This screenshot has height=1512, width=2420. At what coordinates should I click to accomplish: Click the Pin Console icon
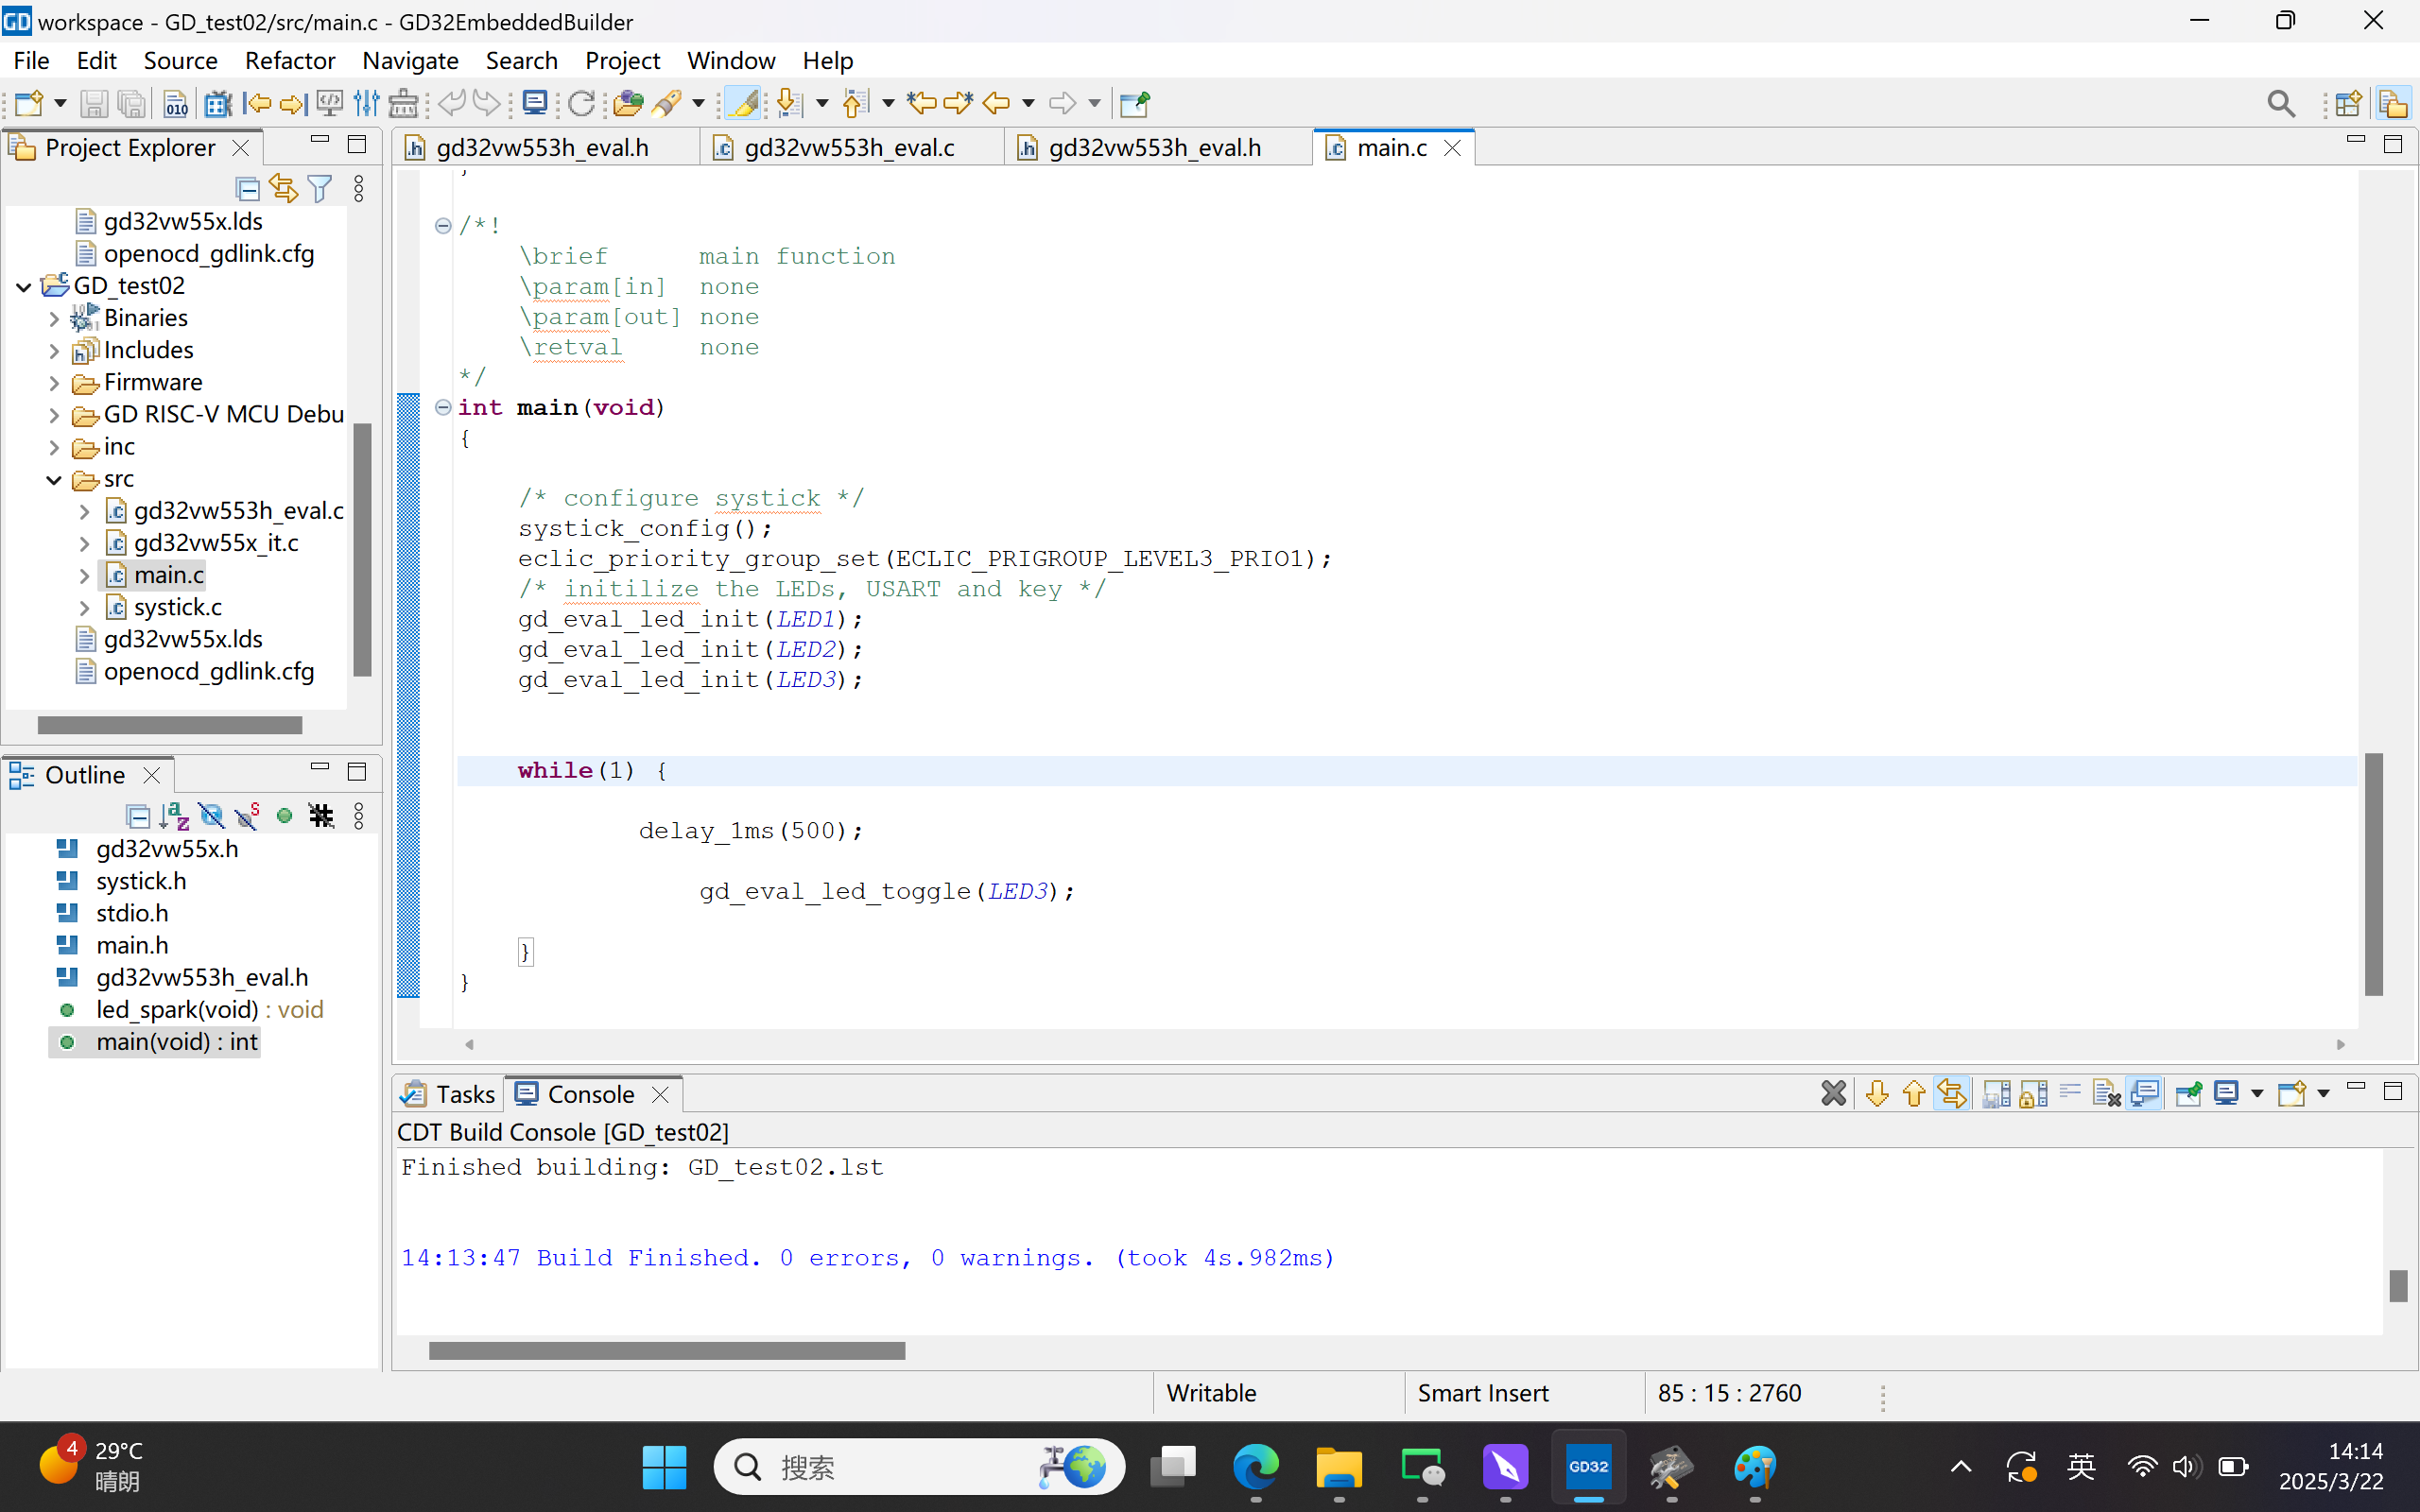click(x=2188, y=1094)
